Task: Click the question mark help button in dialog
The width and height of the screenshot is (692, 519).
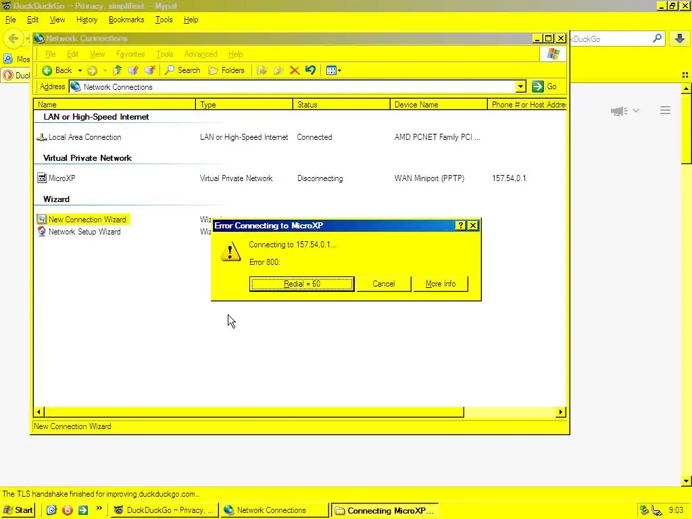Action: pyautogui.click(x=461, y=226)
